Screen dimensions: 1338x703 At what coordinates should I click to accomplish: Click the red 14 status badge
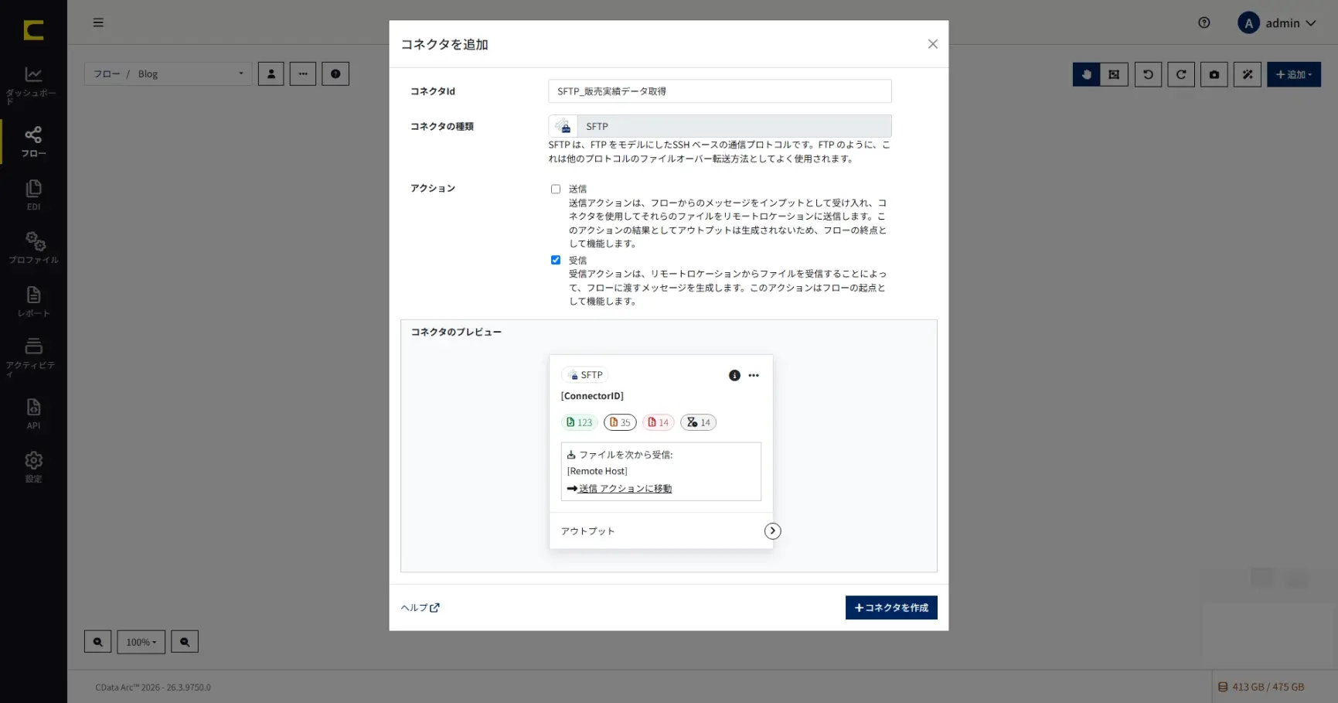(x=658, y=422)
